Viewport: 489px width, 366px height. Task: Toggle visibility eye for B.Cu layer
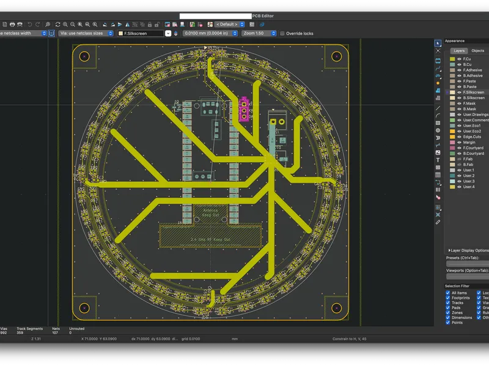(459, 65)
